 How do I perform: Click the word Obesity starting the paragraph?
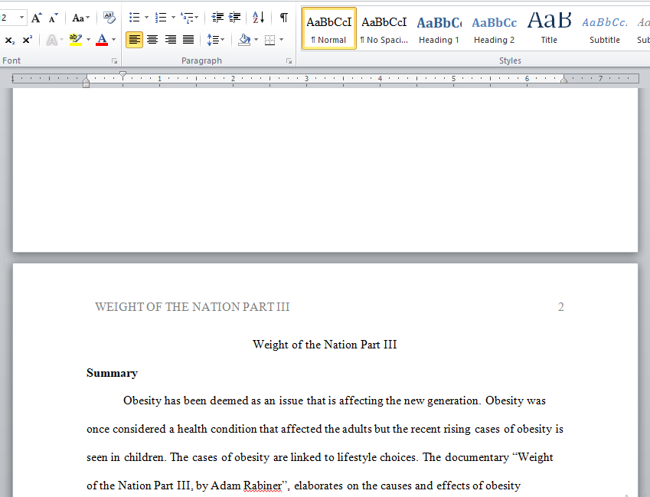pos(142,401)
